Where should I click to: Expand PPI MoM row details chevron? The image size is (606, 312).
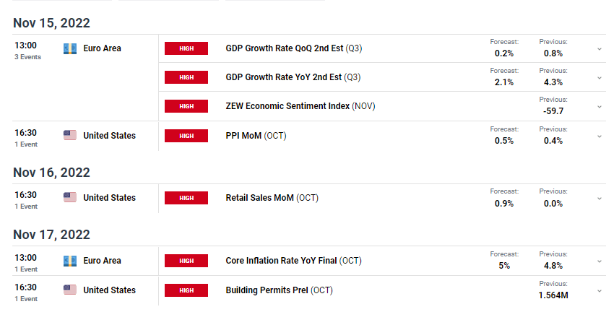599,136
